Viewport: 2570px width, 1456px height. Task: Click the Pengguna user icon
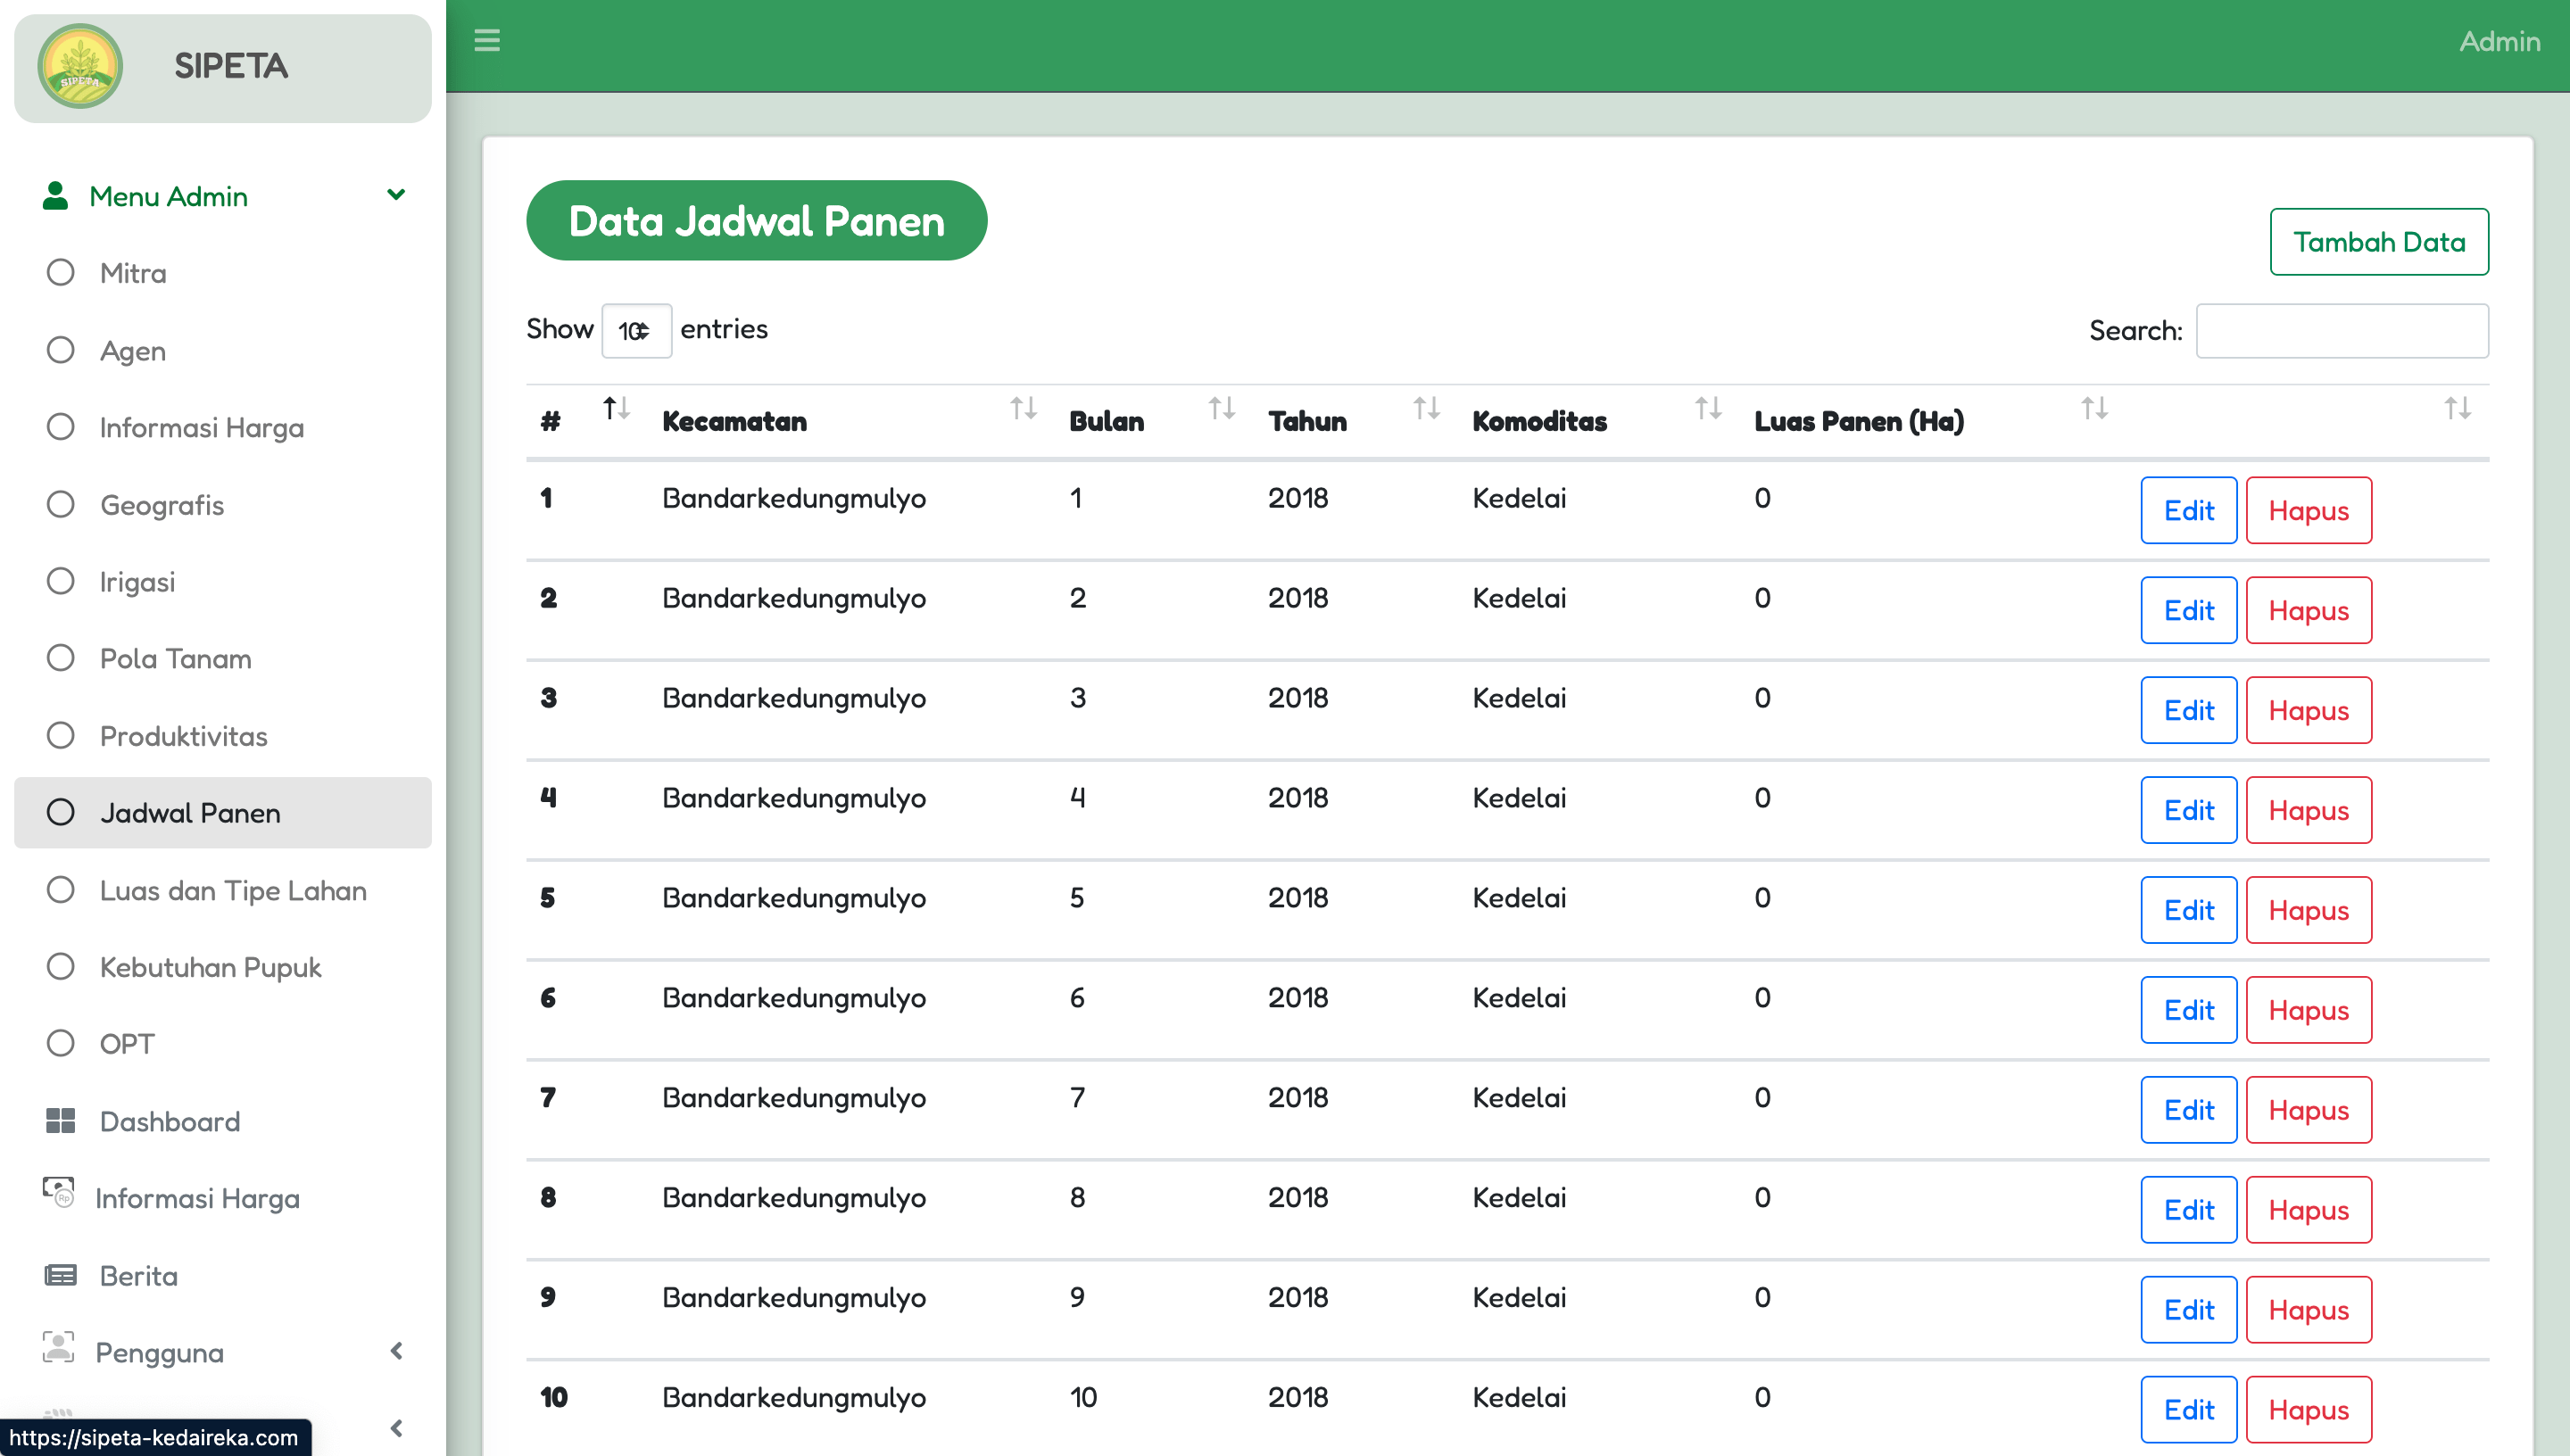[x=58, y=1348]
